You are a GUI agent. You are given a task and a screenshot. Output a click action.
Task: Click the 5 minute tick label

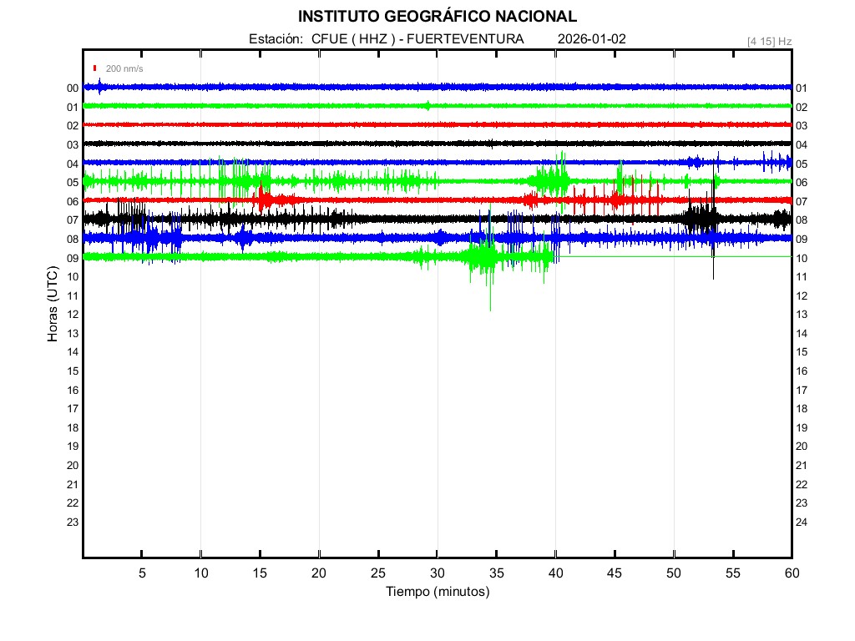[x=142, y=573]
